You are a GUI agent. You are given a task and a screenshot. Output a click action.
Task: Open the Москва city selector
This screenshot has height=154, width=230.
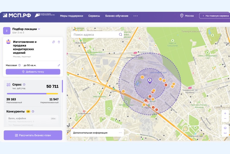click(187, 16)
